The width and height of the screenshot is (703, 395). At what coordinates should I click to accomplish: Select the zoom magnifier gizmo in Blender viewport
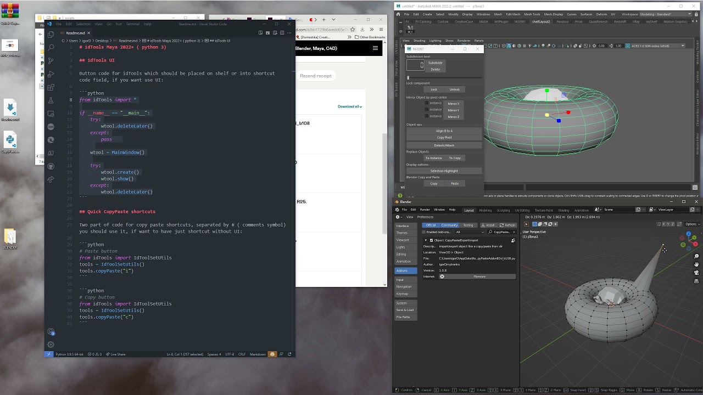[696, 257]
